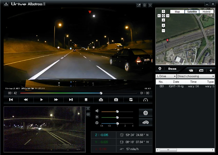This screenshot has width=218, height=155.
Task: Open the L Drive dropdown
Action: click(166, 76)
